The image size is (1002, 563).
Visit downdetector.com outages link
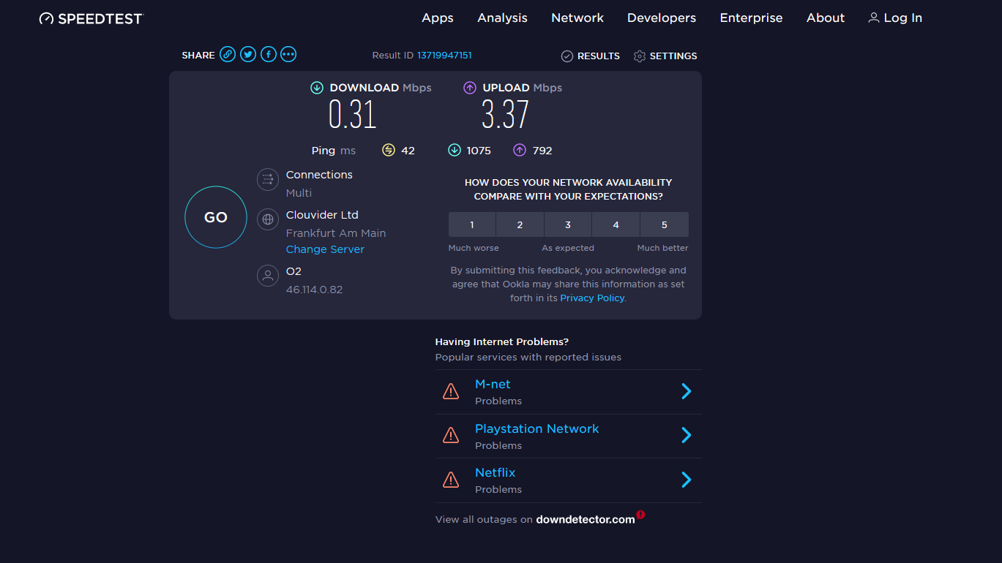(x=586, y=520)
